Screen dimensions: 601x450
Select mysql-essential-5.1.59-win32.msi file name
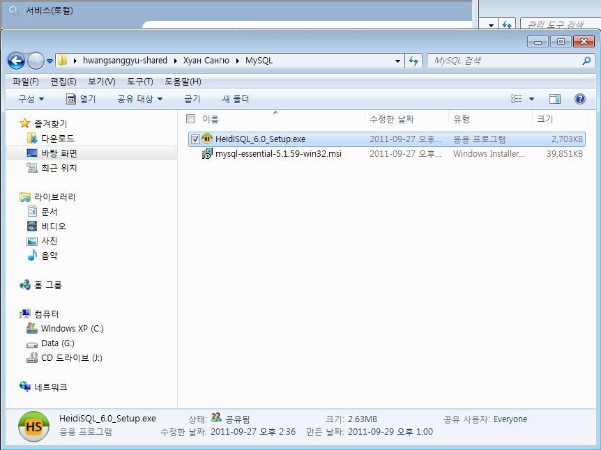coord(278,153)
